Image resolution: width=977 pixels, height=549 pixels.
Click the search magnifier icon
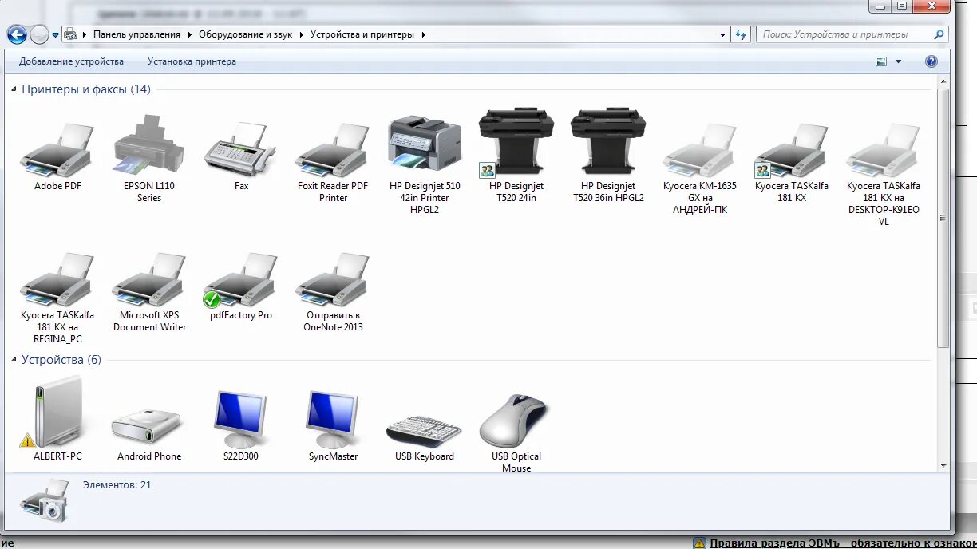coord(939,34)
